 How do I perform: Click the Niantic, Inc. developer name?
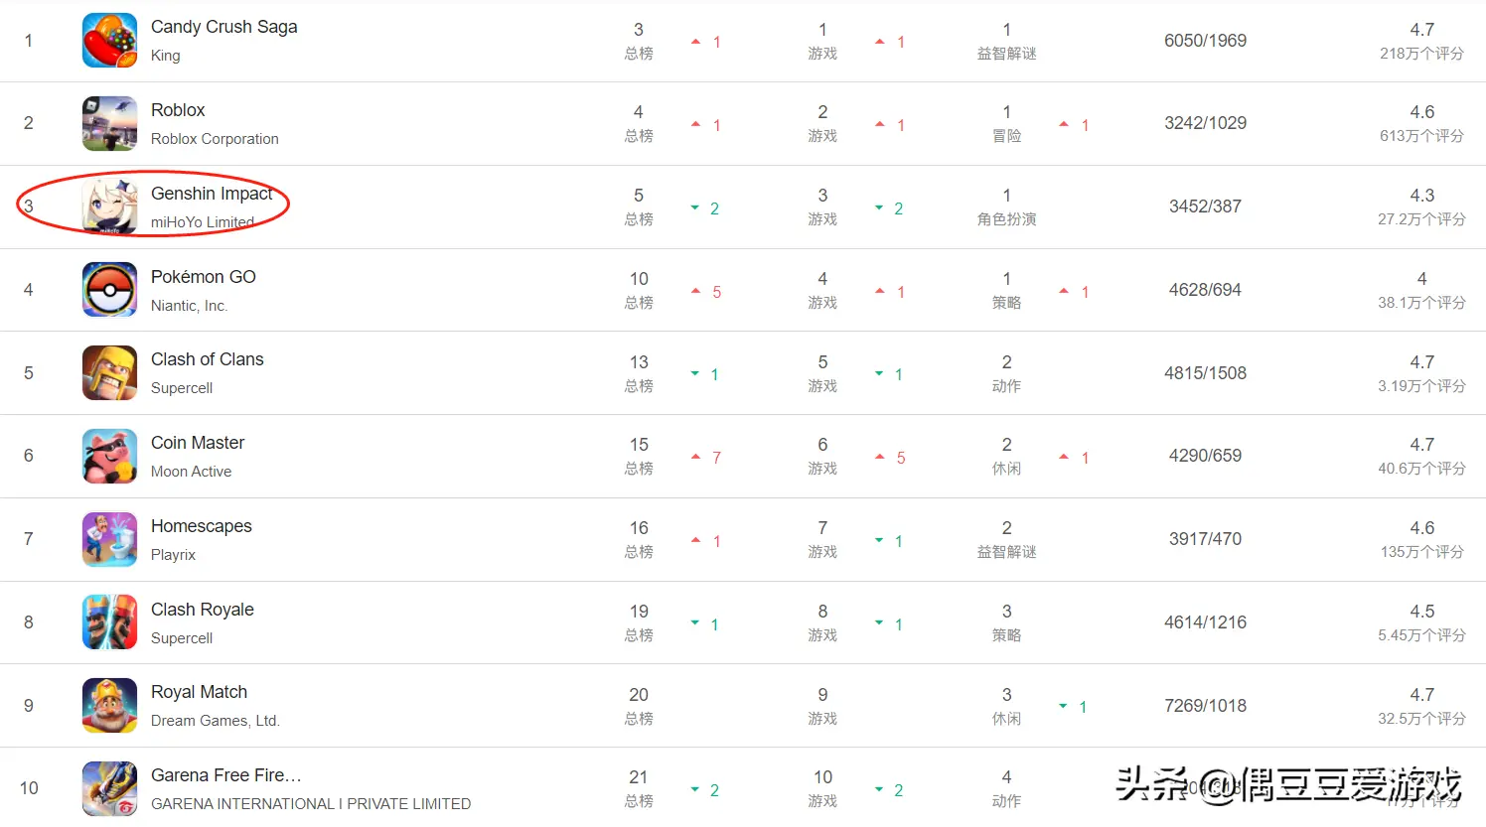(x=189, y=306)
